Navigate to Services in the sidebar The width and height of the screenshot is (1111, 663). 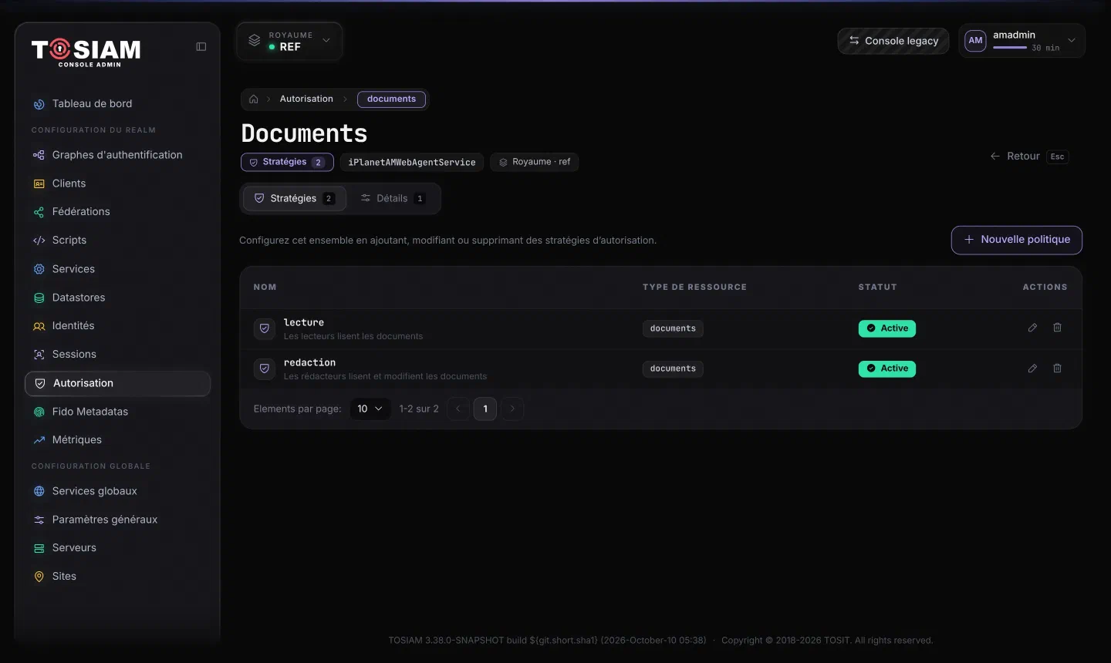pyautogui.click(x=117, y=269)
